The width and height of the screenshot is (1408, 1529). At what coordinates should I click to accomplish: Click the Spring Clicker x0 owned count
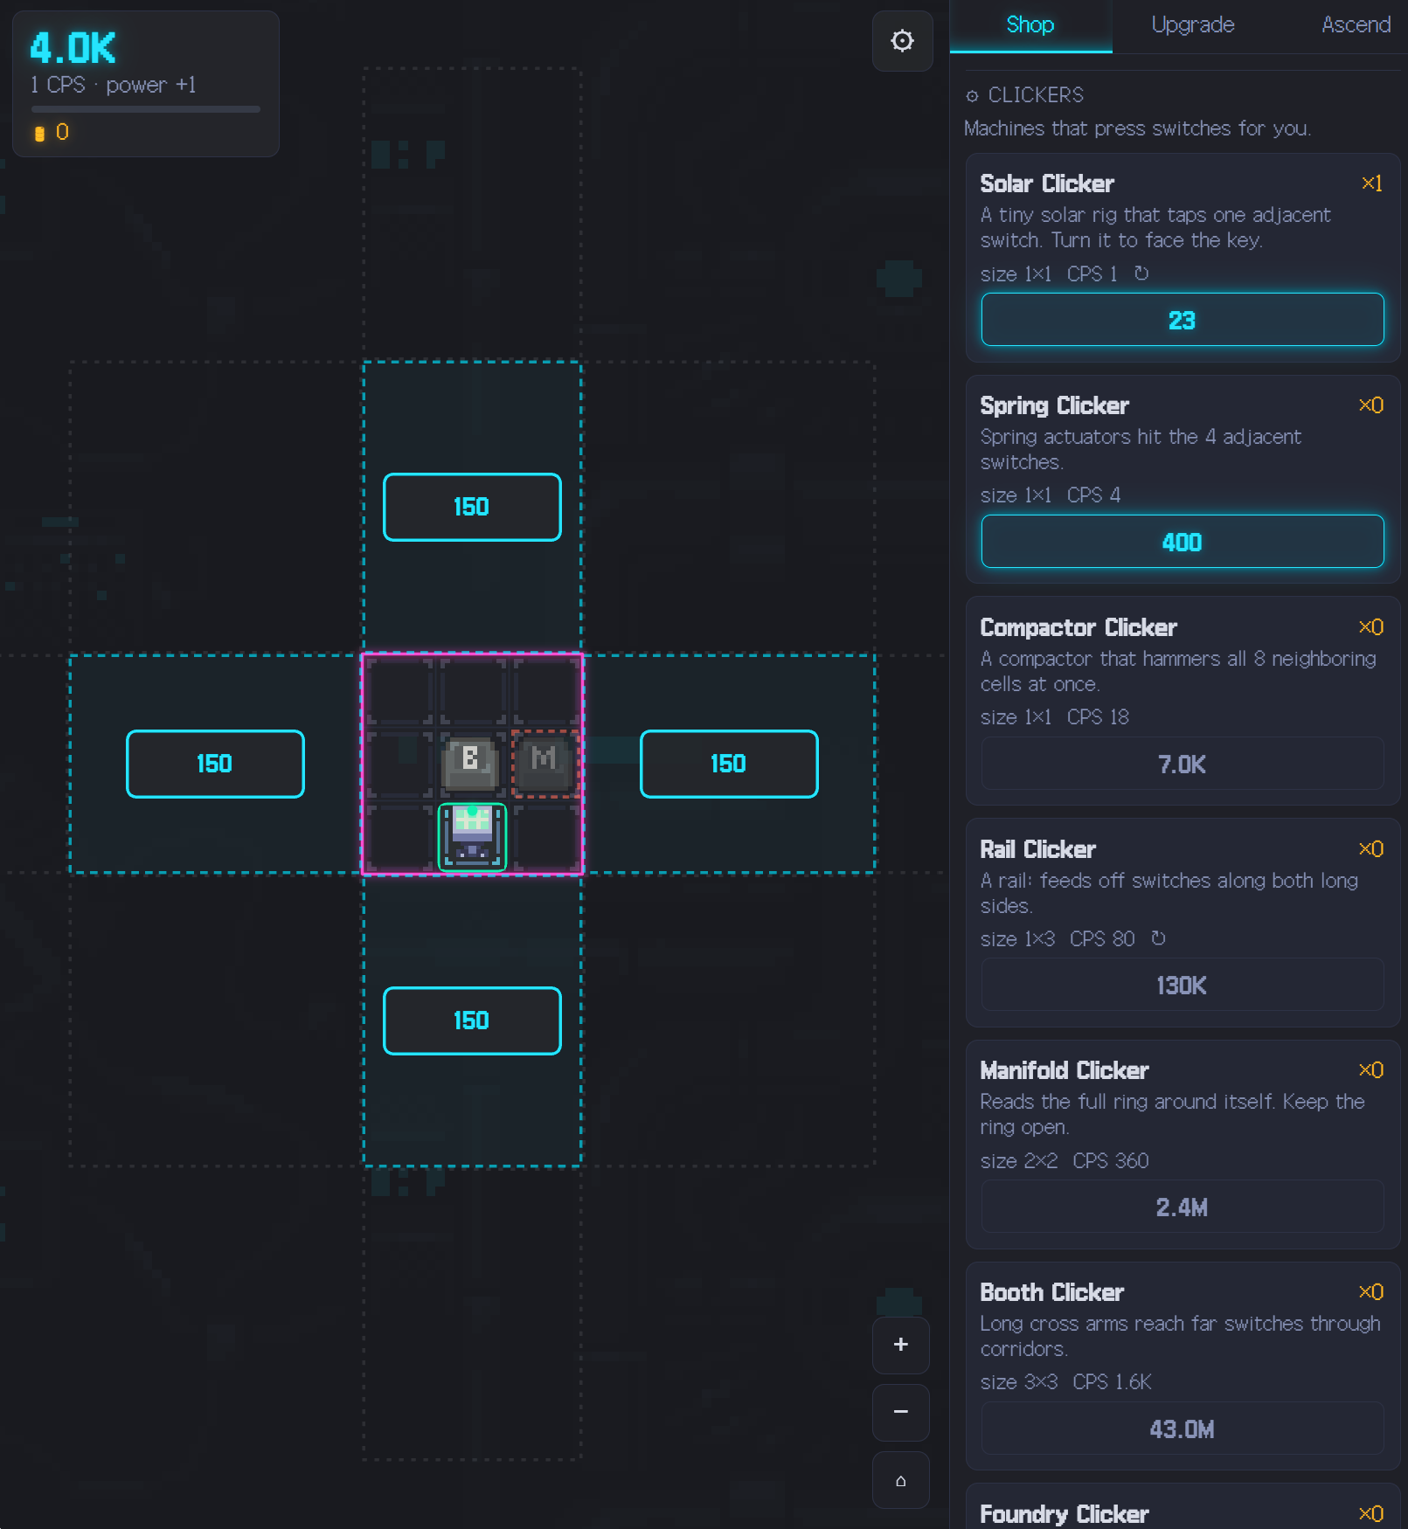(1370, 405)
